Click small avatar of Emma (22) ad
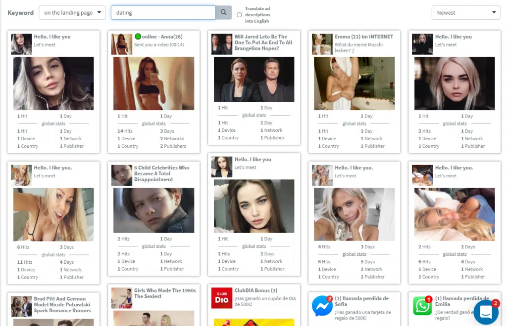Image resolution: width=507 pixels, height=326 pixels. point(322,44)
